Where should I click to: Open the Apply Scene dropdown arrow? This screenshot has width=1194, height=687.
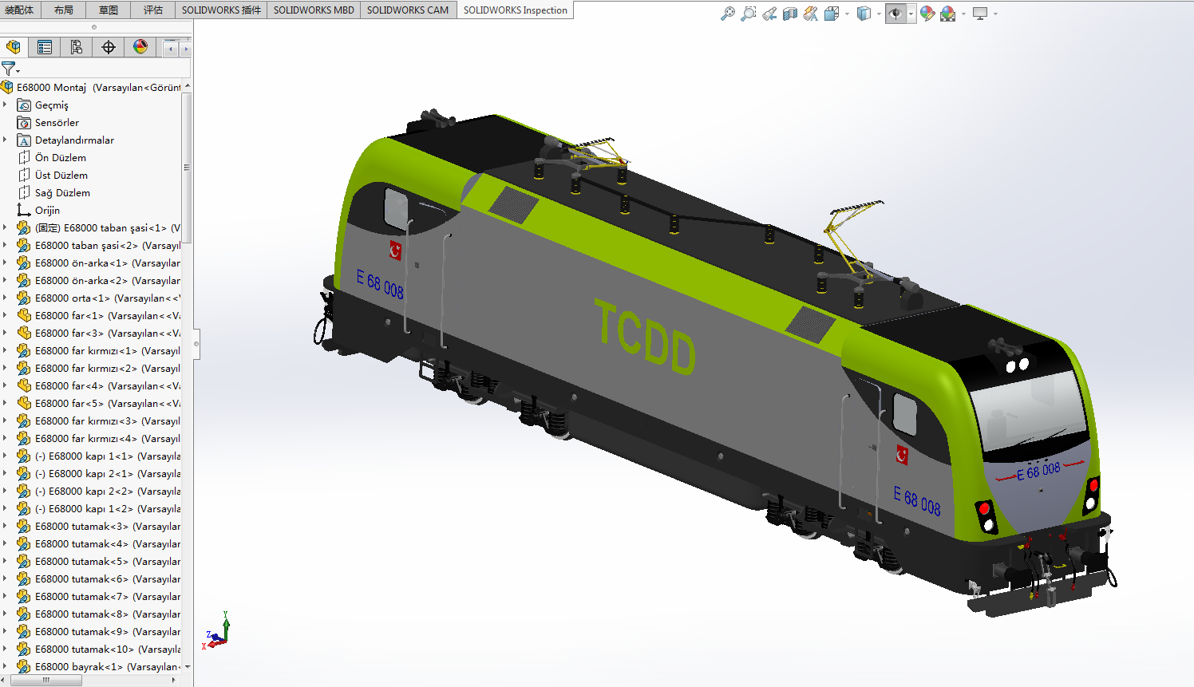coord(963,14)
